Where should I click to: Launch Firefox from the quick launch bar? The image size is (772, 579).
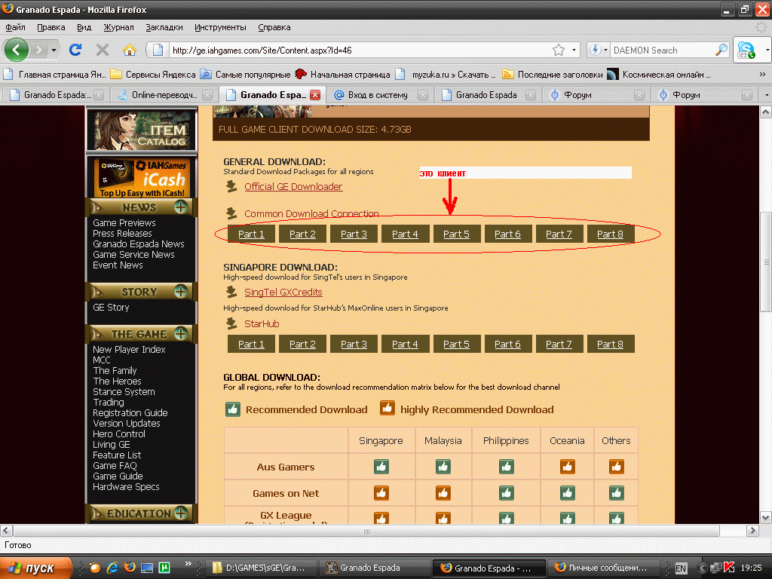(x=130, y=568)
